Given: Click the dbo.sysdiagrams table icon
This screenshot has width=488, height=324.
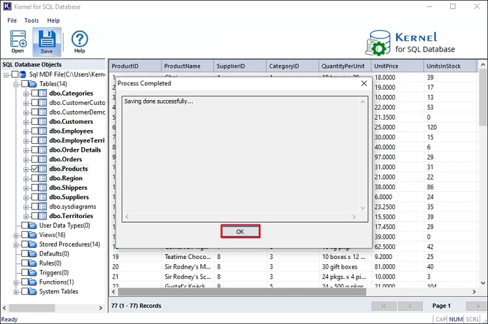Looking at the screenshot, I should coord(43,207).
